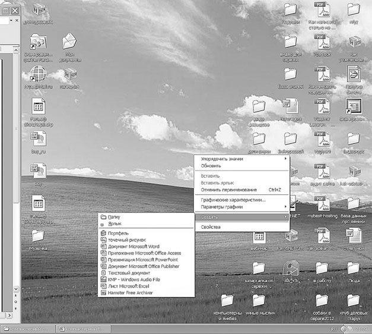The image size is (372, 334).
Task: Open "Графические характеристики..." entry
Action: pyautogui.click(x=242, y=200)
